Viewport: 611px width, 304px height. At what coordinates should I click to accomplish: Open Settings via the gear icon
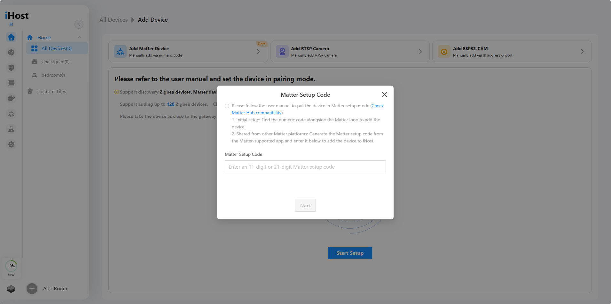point(11,144)
